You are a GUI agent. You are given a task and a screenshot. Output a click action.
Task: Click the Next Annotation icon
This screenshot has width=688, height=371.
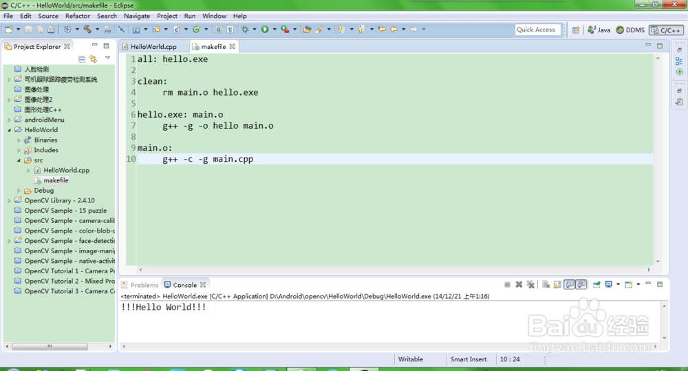(341, 30)
